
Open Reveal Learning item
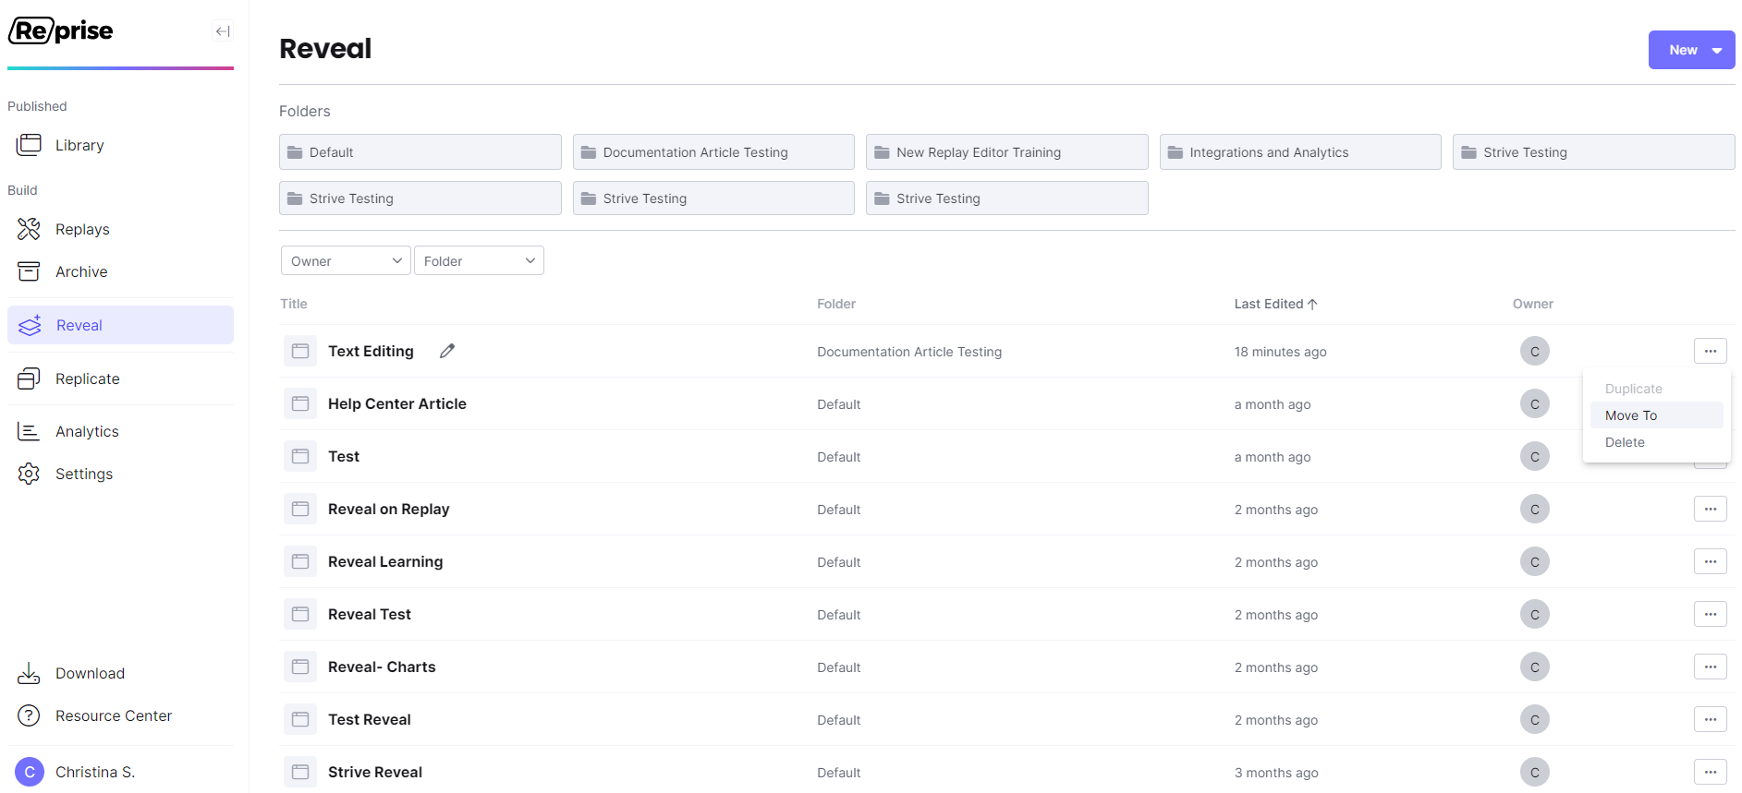tap(385, 561)
